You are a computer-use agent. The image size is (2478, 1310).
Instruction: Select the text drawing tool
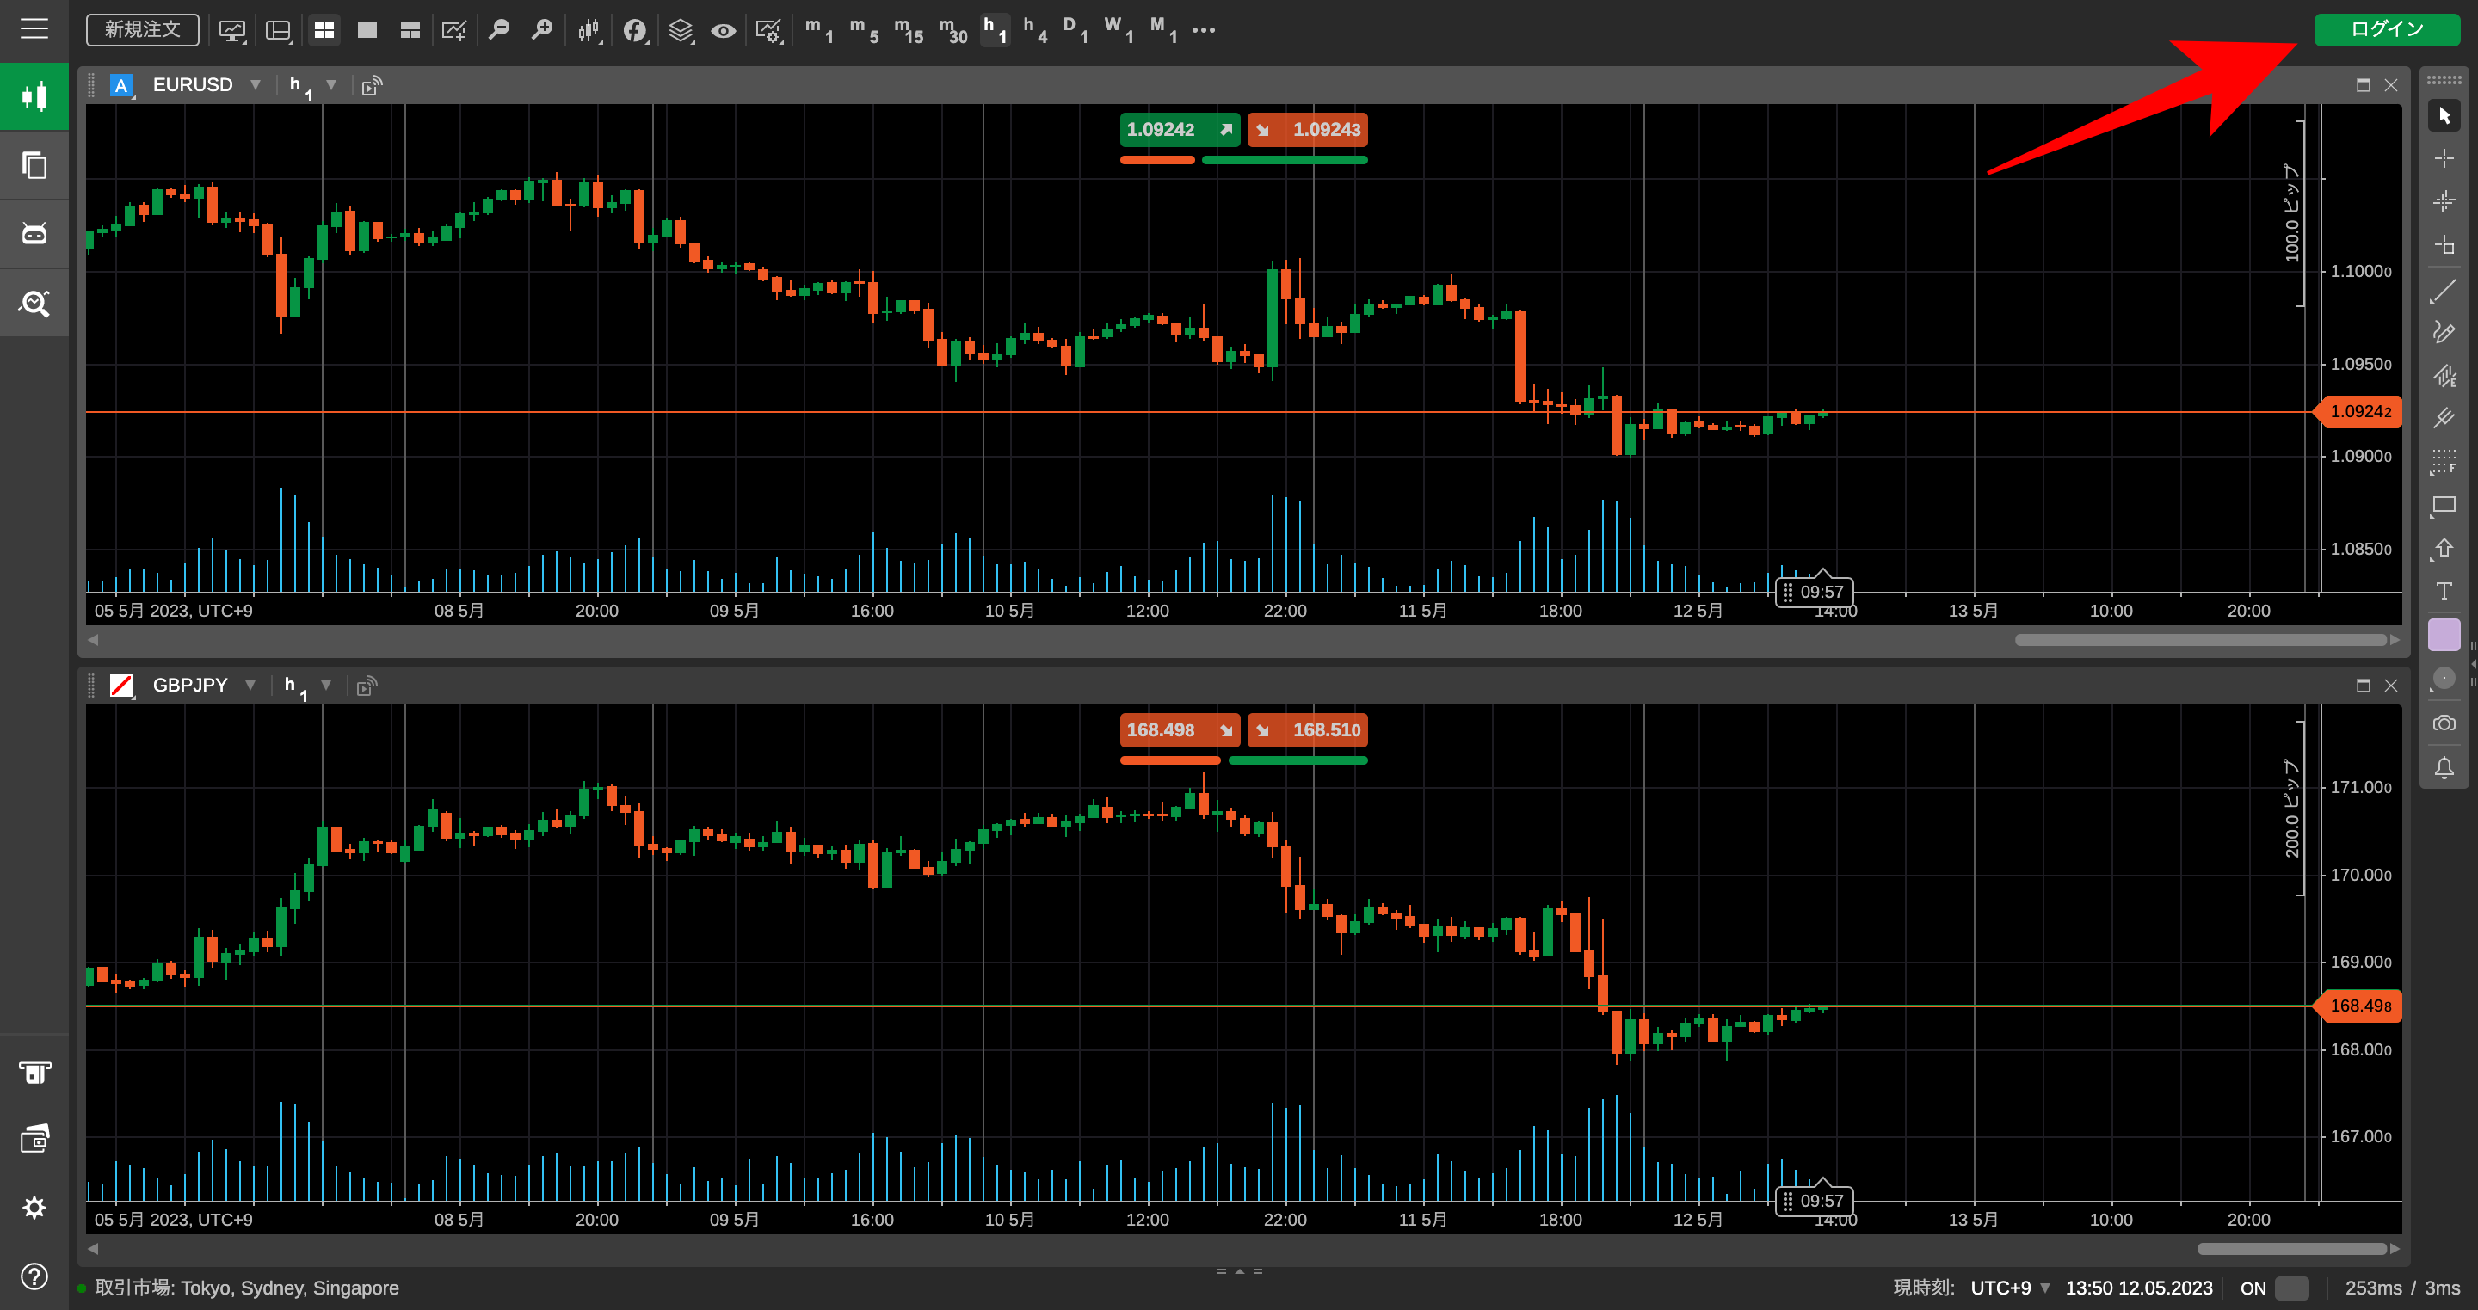(2444, 592)
